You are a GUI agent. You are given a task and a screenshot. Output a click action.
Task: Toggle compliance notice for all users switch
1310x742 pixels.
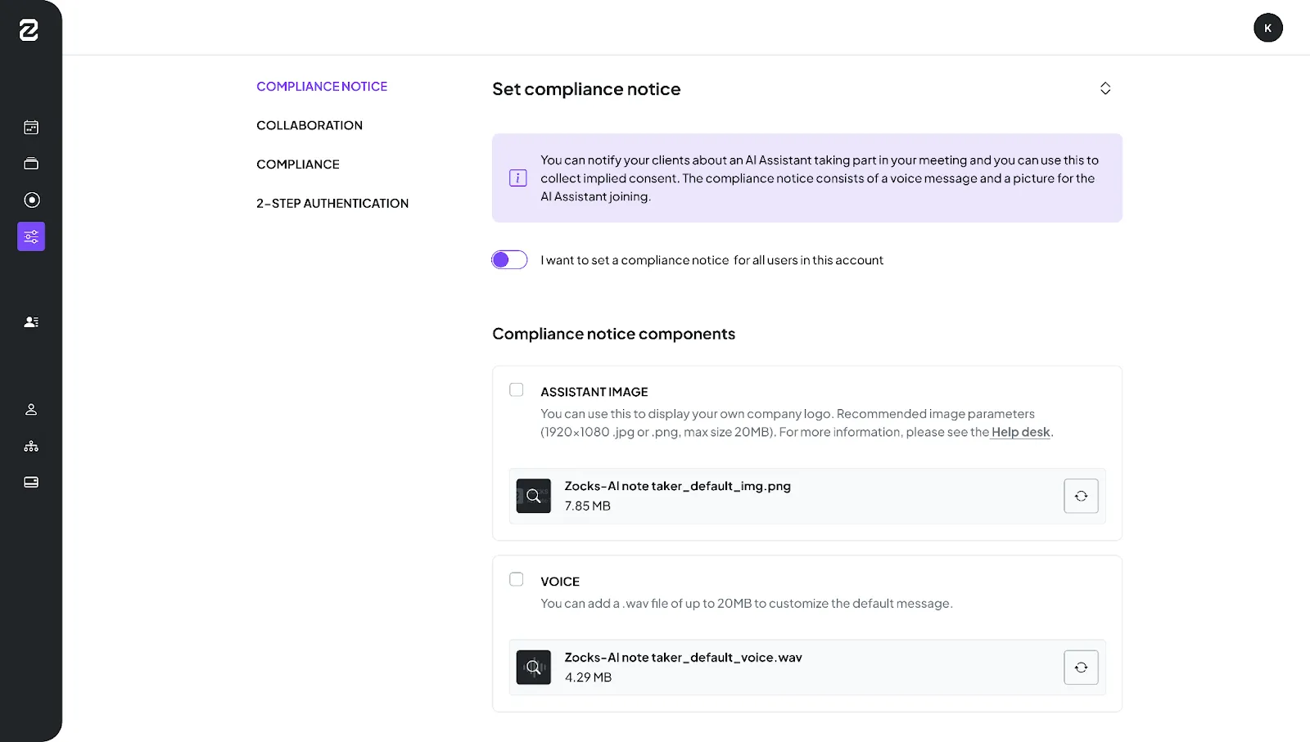[x=509, y=260]
